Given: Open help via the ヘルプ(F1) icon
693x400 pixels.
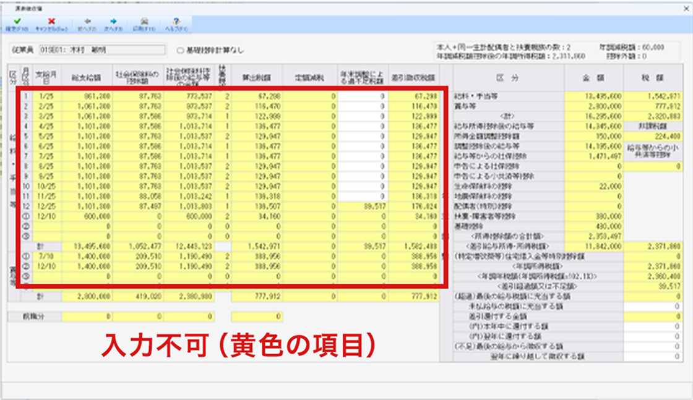Looking at the screenshot, I should (175, 21).
